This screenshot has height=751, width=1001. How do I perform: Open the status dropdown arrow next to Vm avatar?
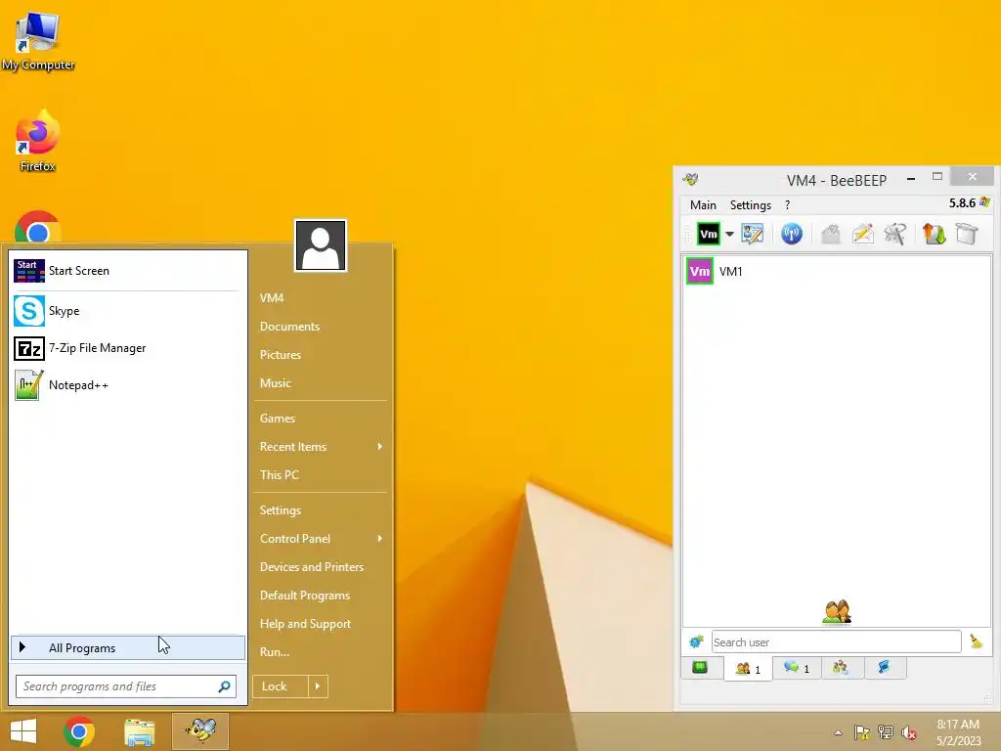(x=729, y=234)
